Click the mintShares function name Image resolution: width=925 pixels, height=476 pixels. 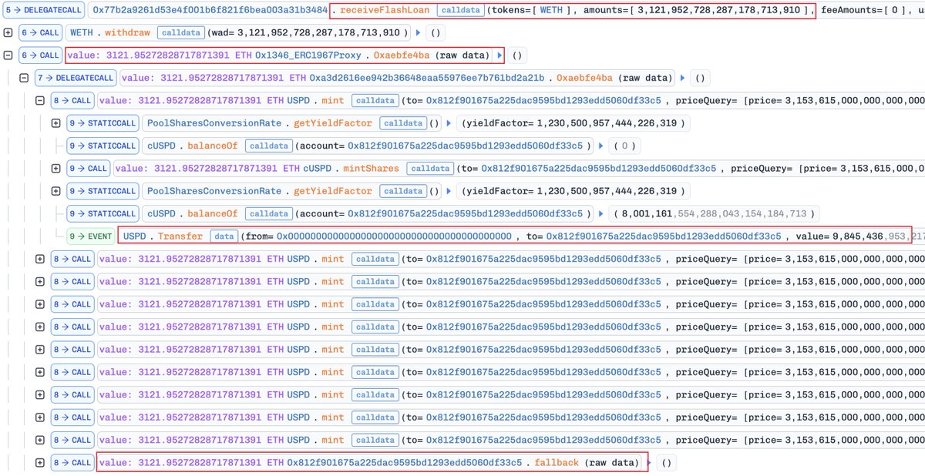[x=372, y=169]
